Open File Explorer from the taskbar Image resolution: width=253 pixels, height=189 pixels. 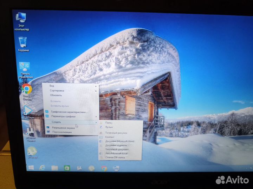[x=54, y=168]
